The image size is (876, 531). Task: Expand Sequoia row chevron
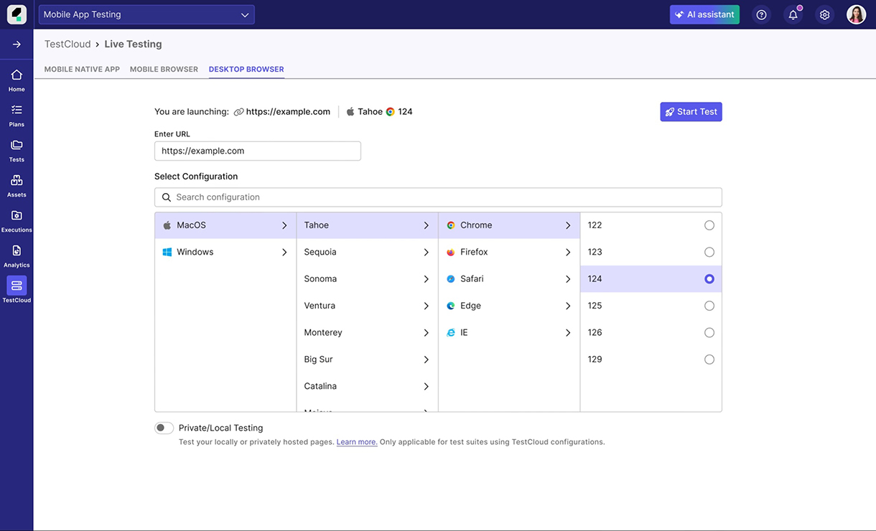pos(426,252)
